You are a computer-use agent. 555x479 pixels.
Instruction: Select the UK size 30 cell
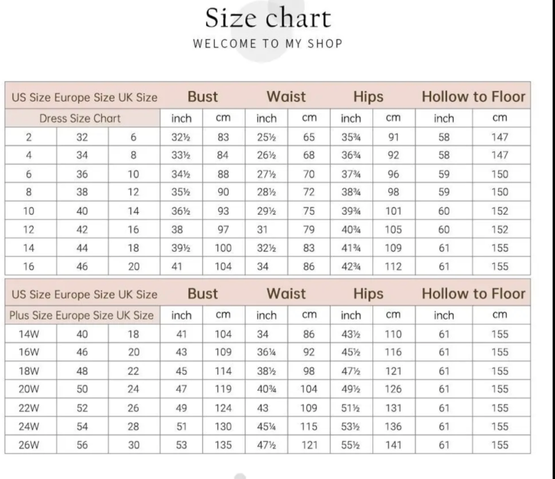click(133, 445)
